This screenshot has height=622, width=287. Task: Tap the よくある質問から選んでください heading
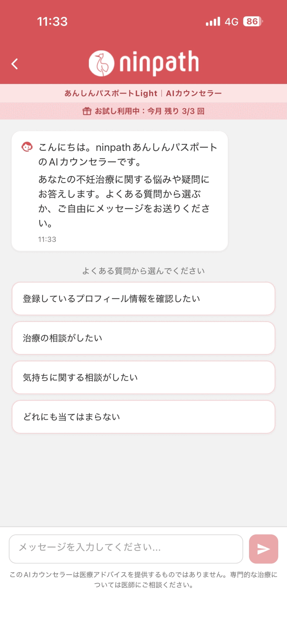[x=143, y=271]
